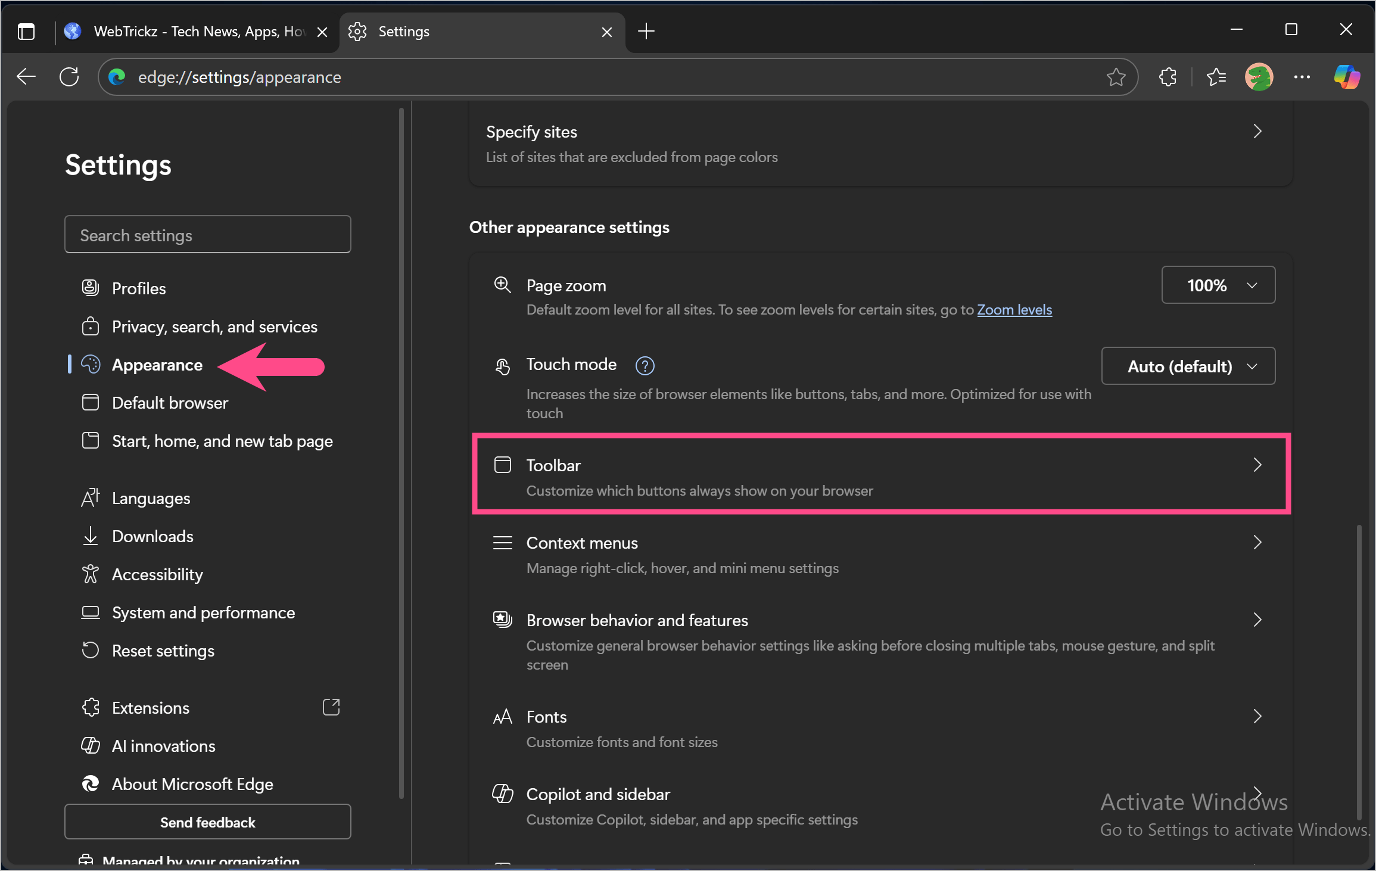Click the Downloads arrow icon in sidebar
The height and width of the screenshot is (871, 1376).
pyautogui.click(x=90, y=536)
